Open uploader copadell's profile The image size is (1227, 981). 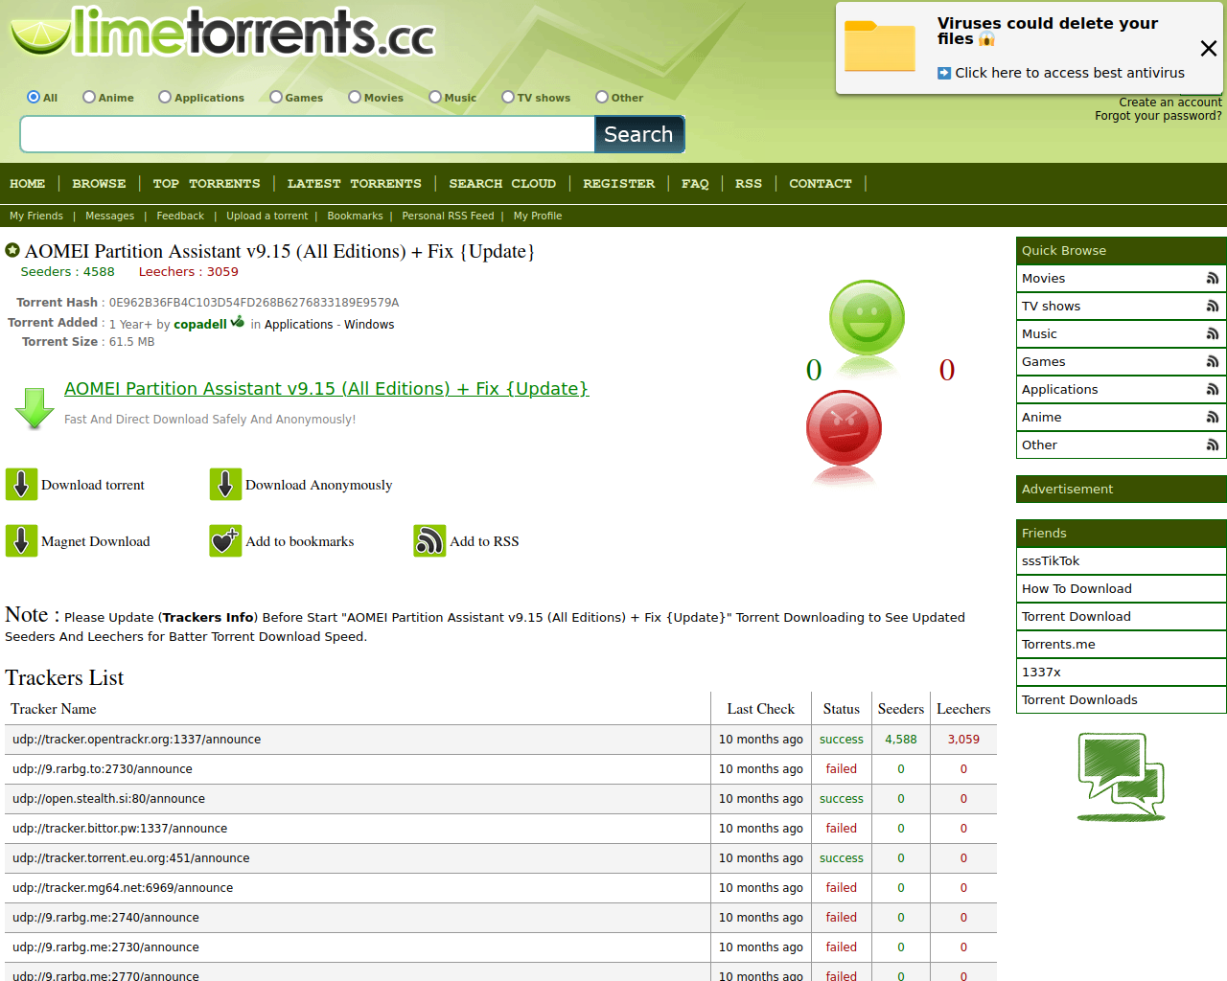pos(200,325)
